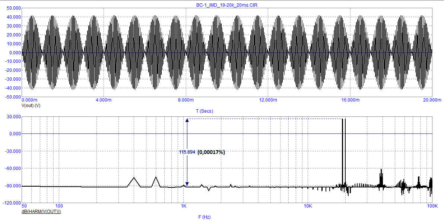
Task: Select the 50.000 y-axis label
Action: click(x=14, y=8)
